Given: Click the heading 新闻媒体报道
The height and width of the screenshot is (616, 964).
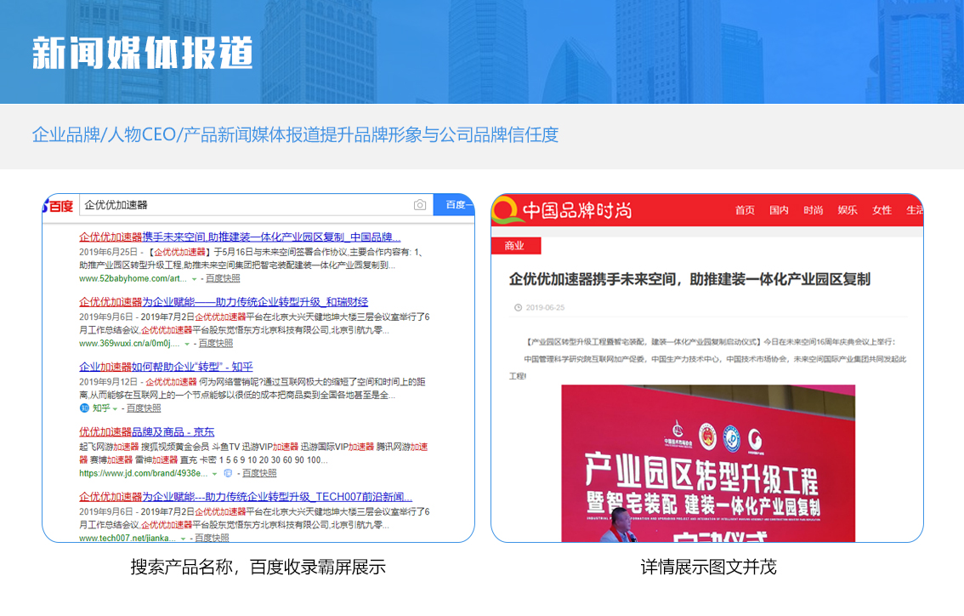Looking at the screenshot, I should pos(143,53).
